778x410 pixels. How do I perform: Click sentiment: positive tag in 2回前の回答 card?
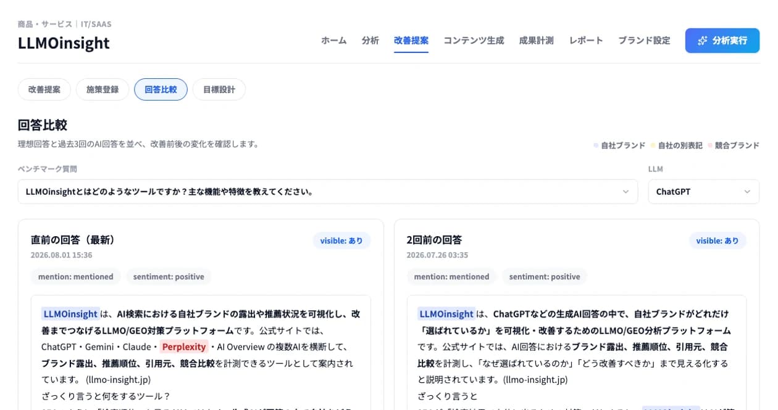click(x=545, y=277)
